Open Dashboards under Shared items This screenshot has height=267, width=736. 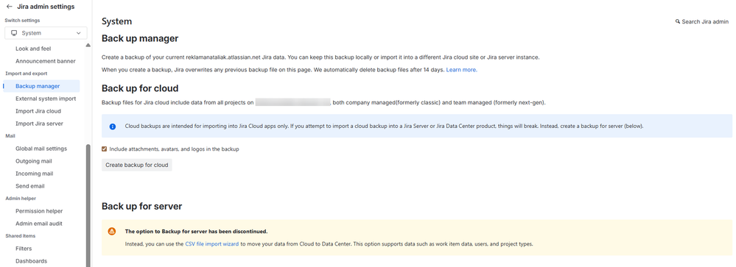click(x=31, y=261)
